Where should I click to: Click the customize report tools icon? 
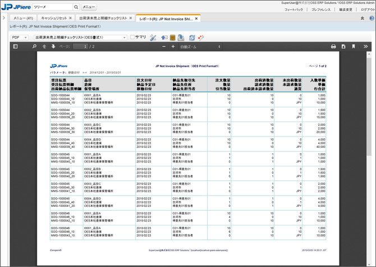(153, 38)
